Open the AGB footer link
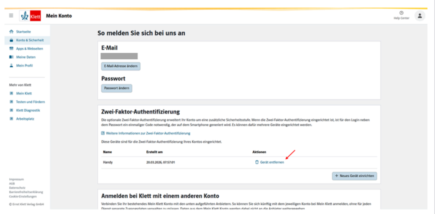Image resolution: width=435 pixels, height=214 pixels. [12, 183]
